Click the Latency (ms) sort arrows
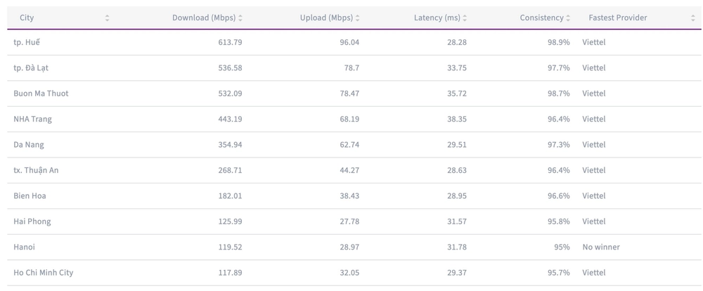 (465, 18)
